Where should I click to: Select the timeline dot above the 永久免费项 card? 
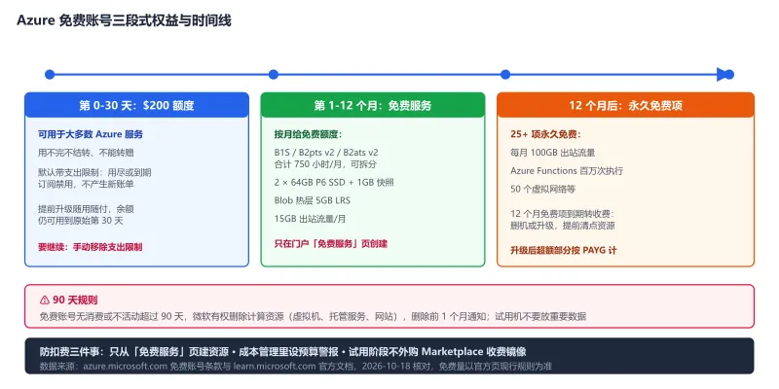coord(505,75)
